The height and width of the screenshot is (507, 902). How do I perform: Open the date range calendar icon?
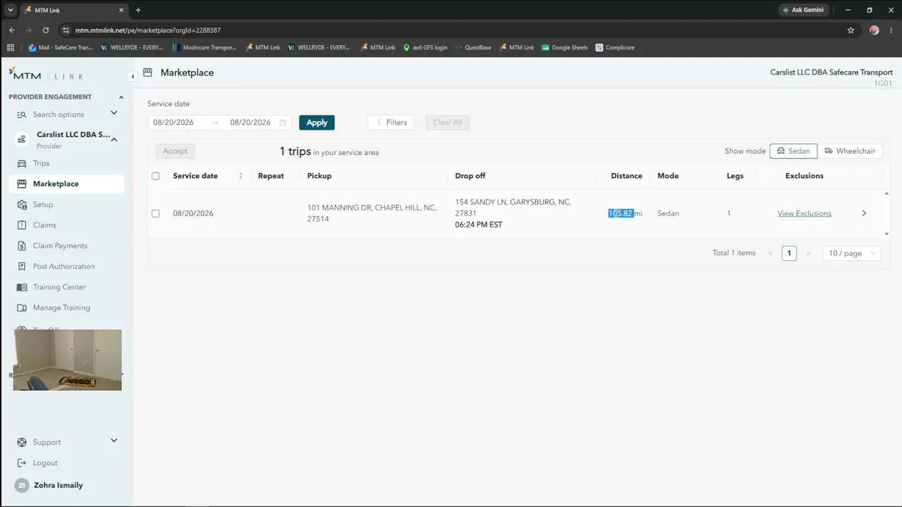283,123
